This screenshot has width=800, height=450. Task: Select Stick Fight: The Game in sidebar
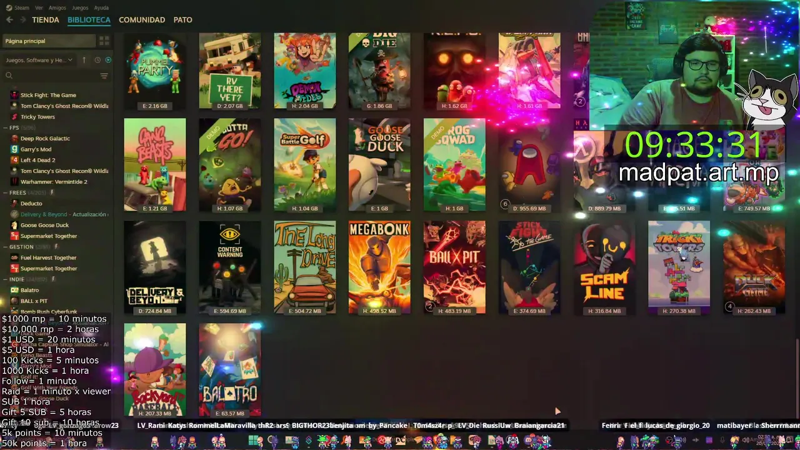coord(48,95)
